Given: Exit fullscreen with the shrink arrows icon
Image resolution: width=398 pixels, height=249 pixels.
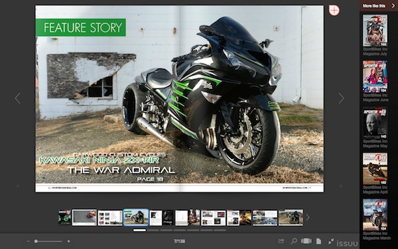Looking at the screenshot, I should click(331, 241).
